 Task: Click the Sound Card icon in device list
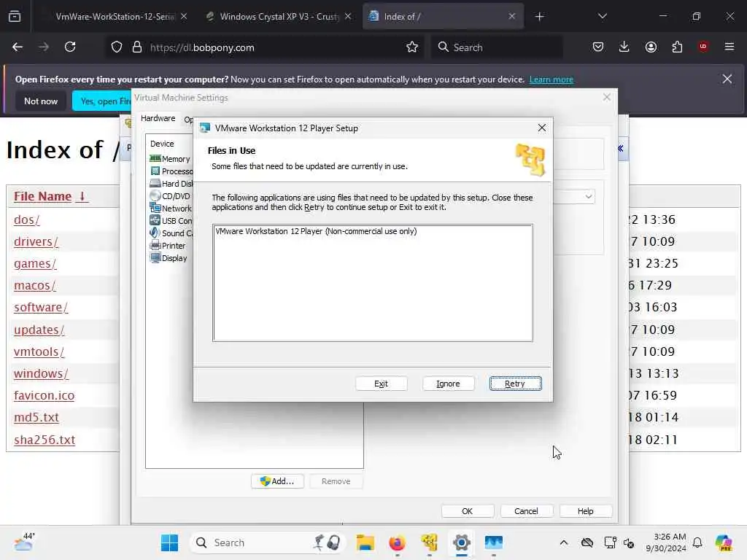(155, 233)
